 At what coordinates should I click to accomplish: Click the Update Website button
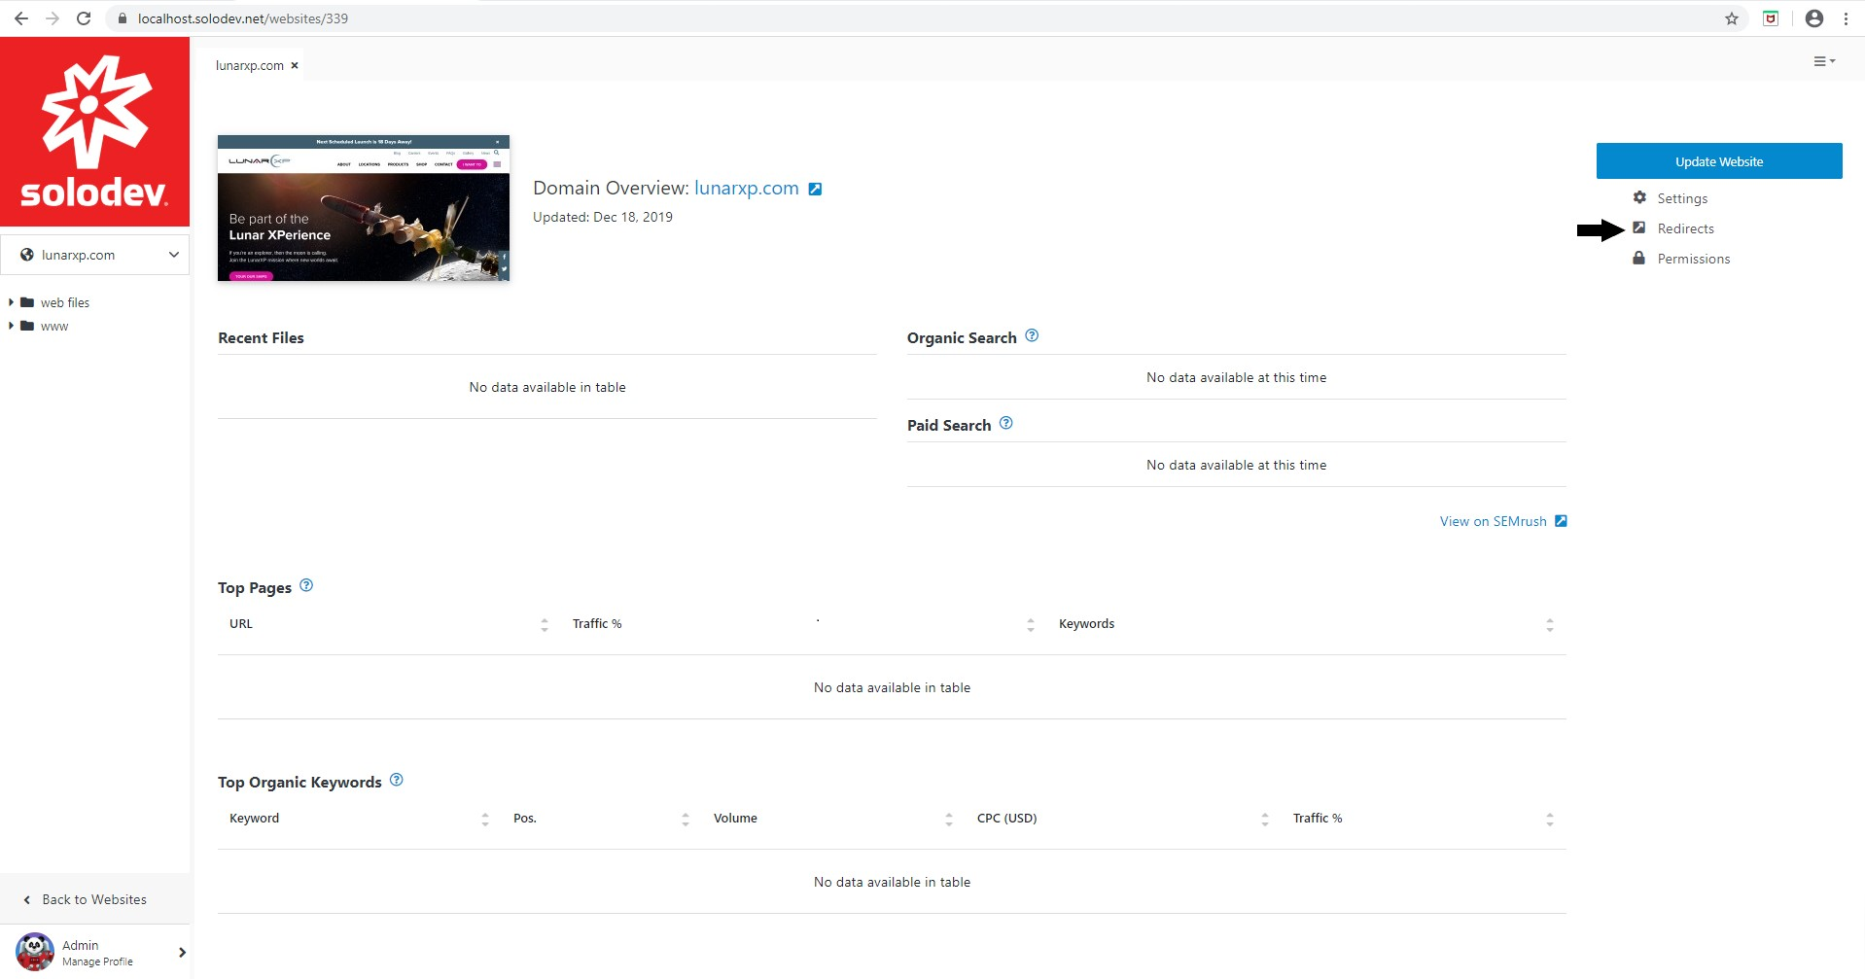(x=1718, y=161)
